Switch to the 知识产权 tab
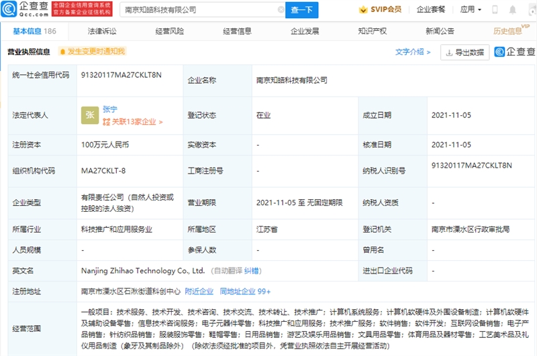The width and height of the screenshot is (537, 356). tap(373, 31)
